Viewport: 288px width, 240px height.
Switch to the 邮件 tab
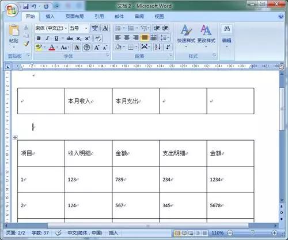(x=119, y=17)
